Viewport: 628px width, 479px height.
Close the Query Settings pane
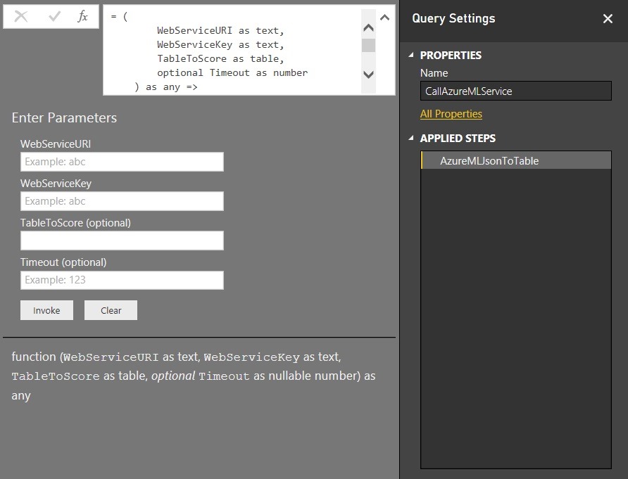tap(608, 19)
